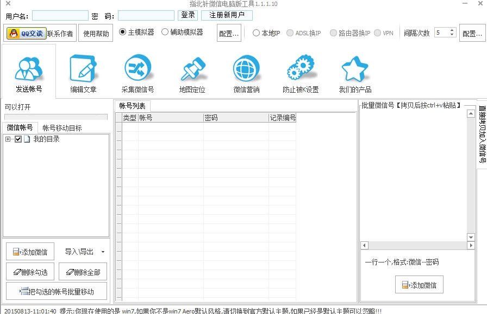Uncheck the 我的目录 checkbox
This screenshot has width=487, height=314.
(x=18, y=139)
